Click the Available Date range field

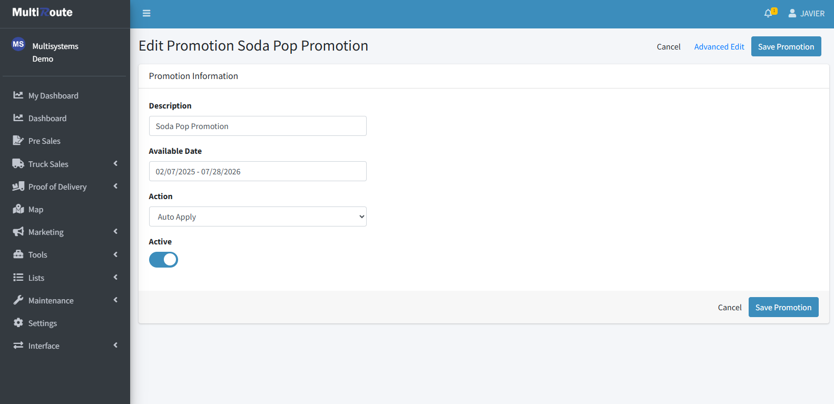258,171
